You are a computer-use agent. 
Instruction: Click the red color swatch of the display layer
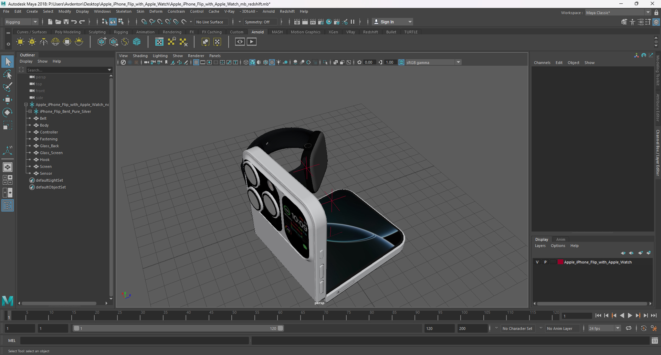560,262
